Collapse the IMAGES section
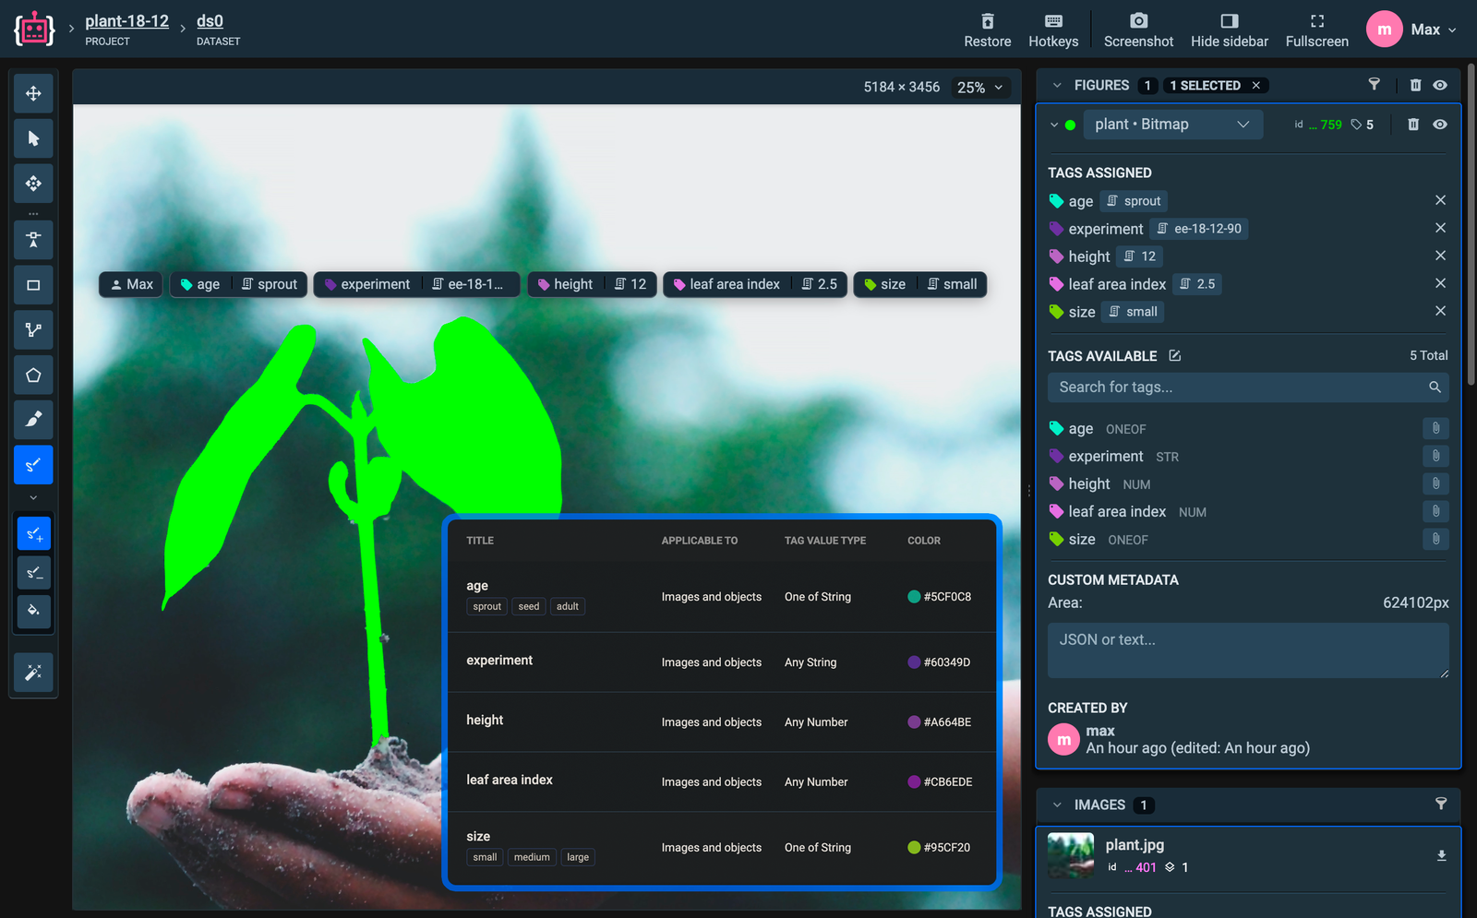The image size is (1477, 918). pyautogui.click(x=1056, y=805)
